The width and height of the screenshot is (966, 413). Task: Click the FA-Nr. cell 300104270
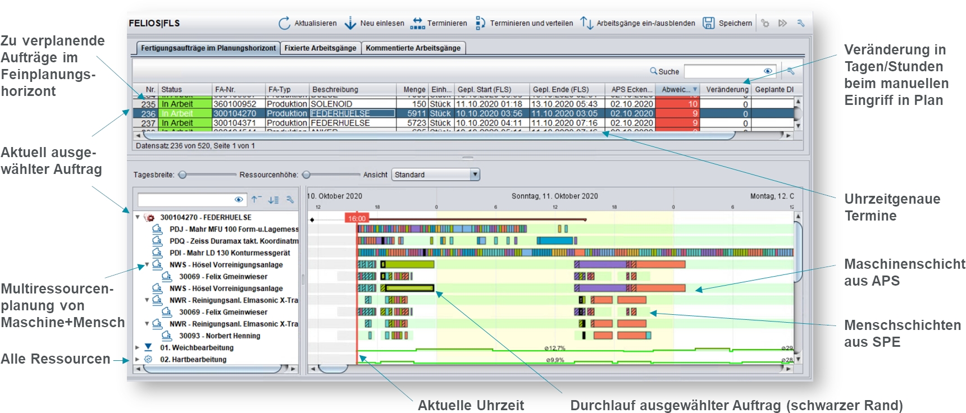pos(238,113)
